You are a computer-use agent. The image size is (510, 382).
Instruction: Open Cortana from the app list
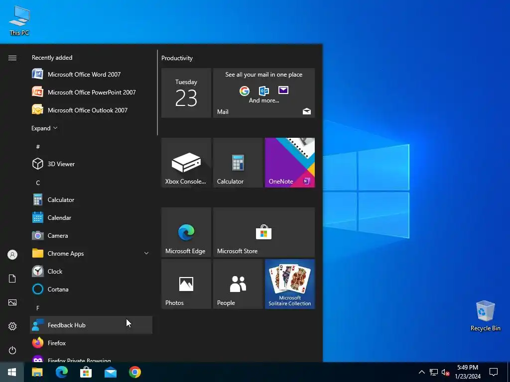(91, 289)
